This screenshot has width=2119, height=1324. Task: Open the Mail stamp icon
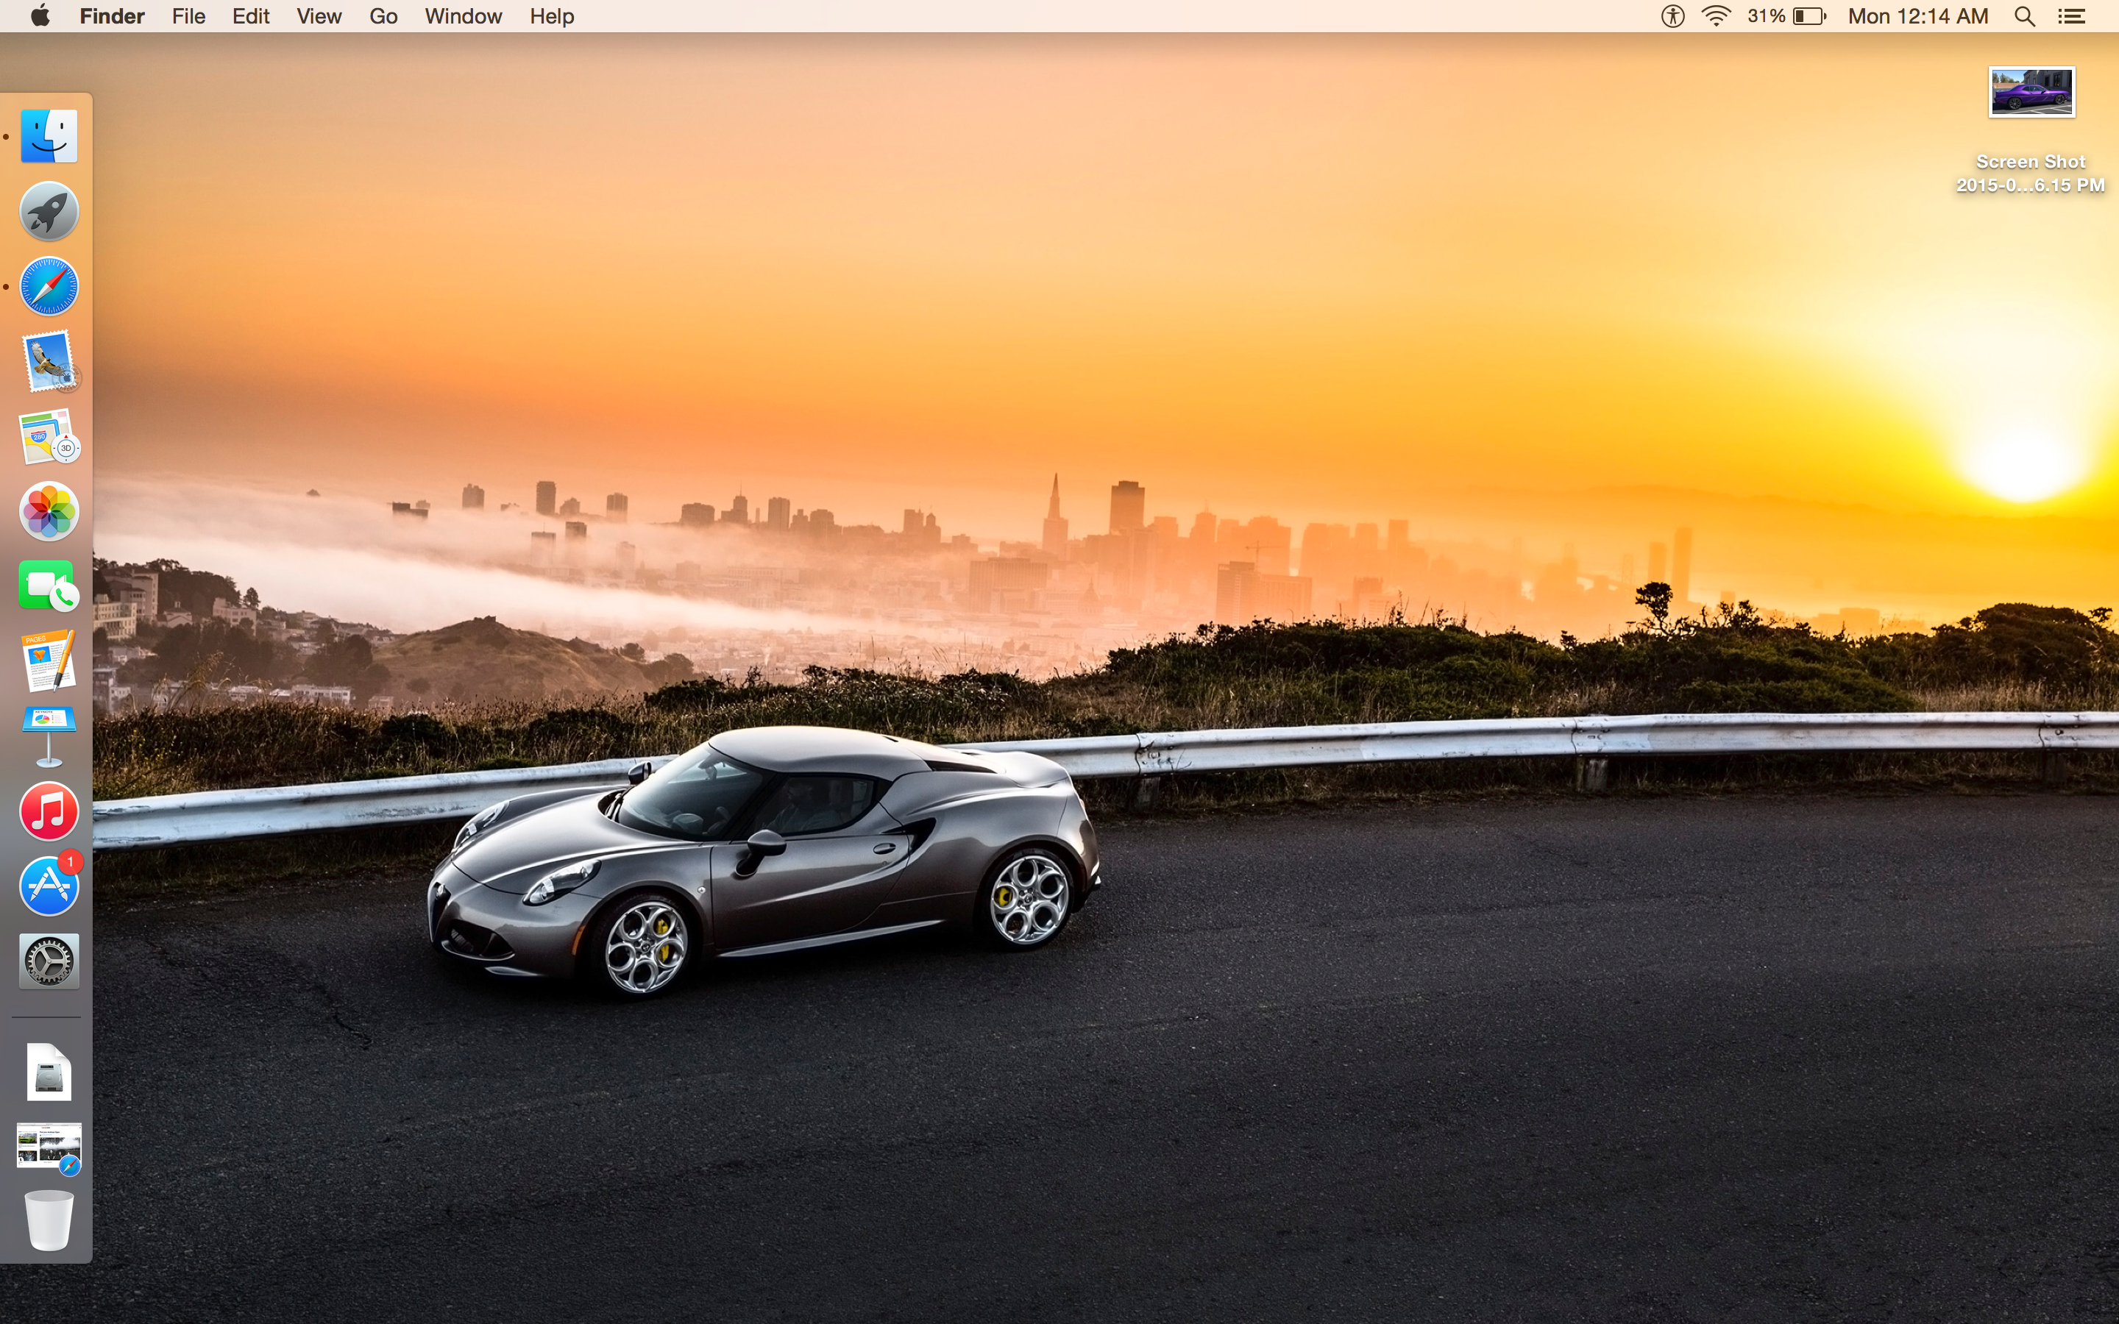coord(49,360)
